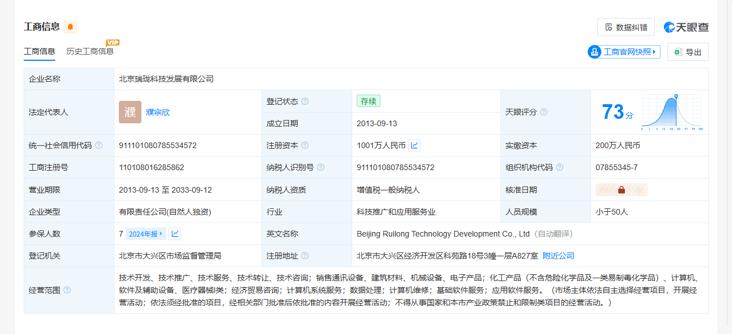The height and width of the screenshot is (334, 732).
Task: Open the 附近公司 nearby companies link
Action: click(558, 256)
